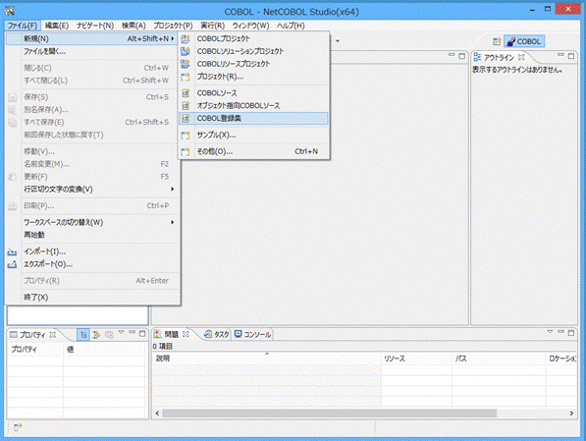Image resolution: width=586 pixels, height=441 pixels.
Task: Minimize the editor area
Action: pos(452,55)
